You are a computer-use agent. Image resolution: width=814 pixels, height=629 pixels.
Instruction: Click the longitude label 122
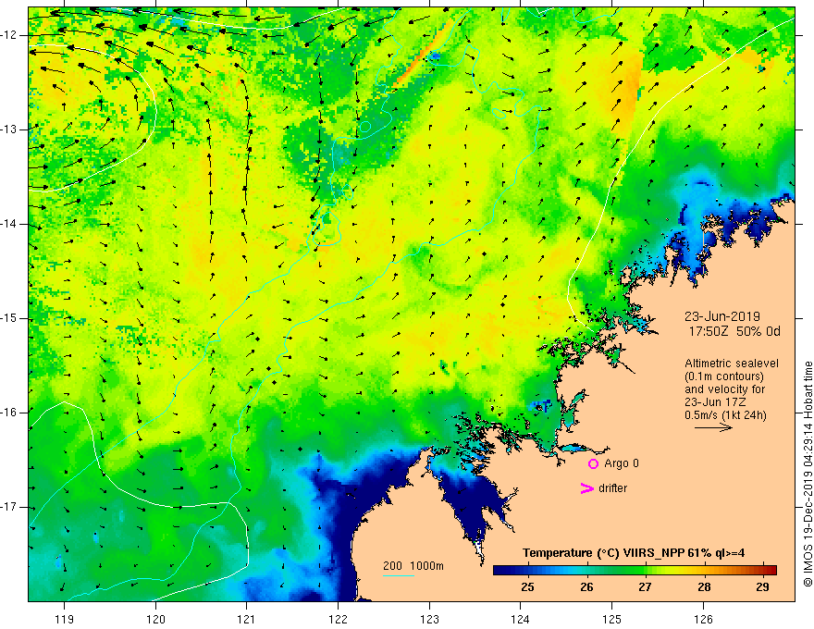point(338,619)
